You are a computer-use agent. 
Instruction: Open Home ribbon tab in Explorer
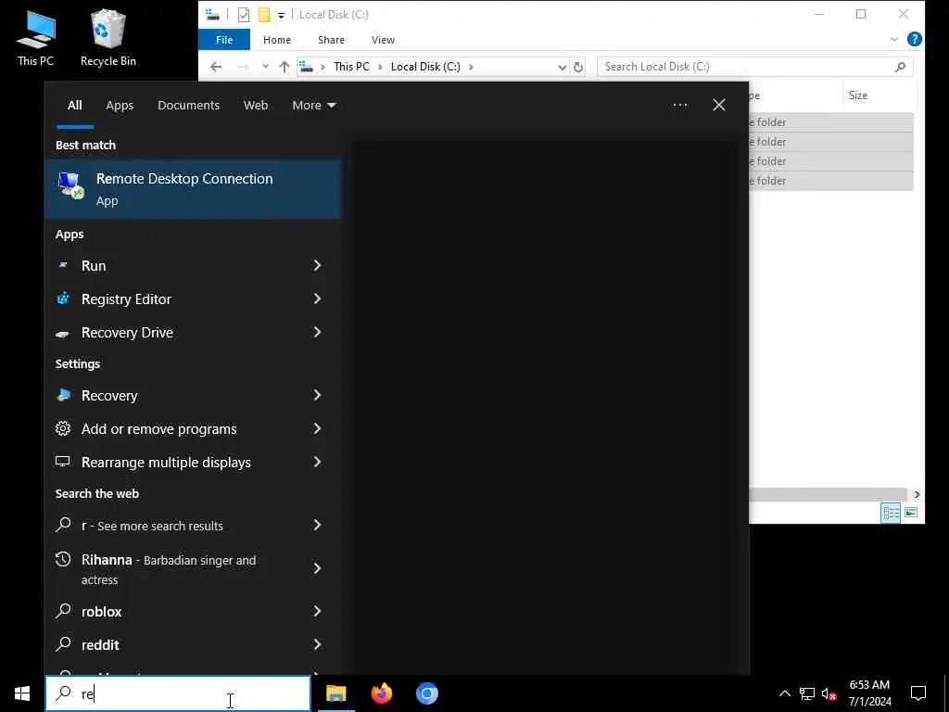[277, 40]
